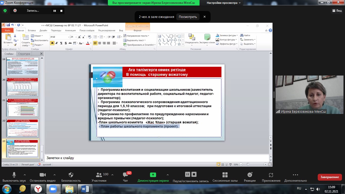Expand video options arrow next to camera

55,175
